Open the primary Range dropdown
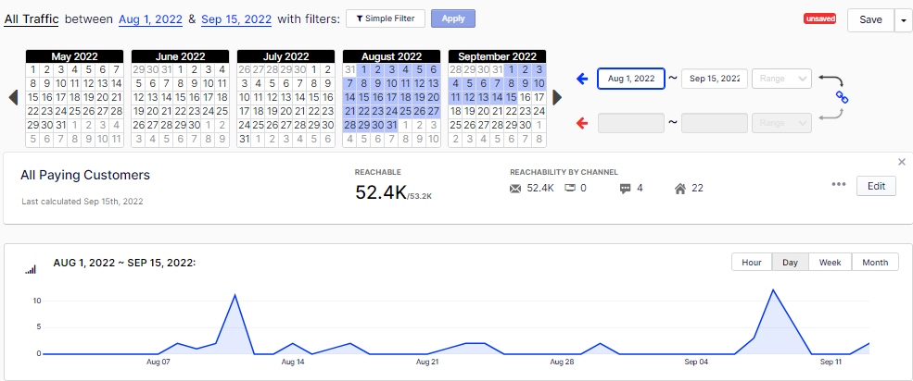 tap(782, 79)
